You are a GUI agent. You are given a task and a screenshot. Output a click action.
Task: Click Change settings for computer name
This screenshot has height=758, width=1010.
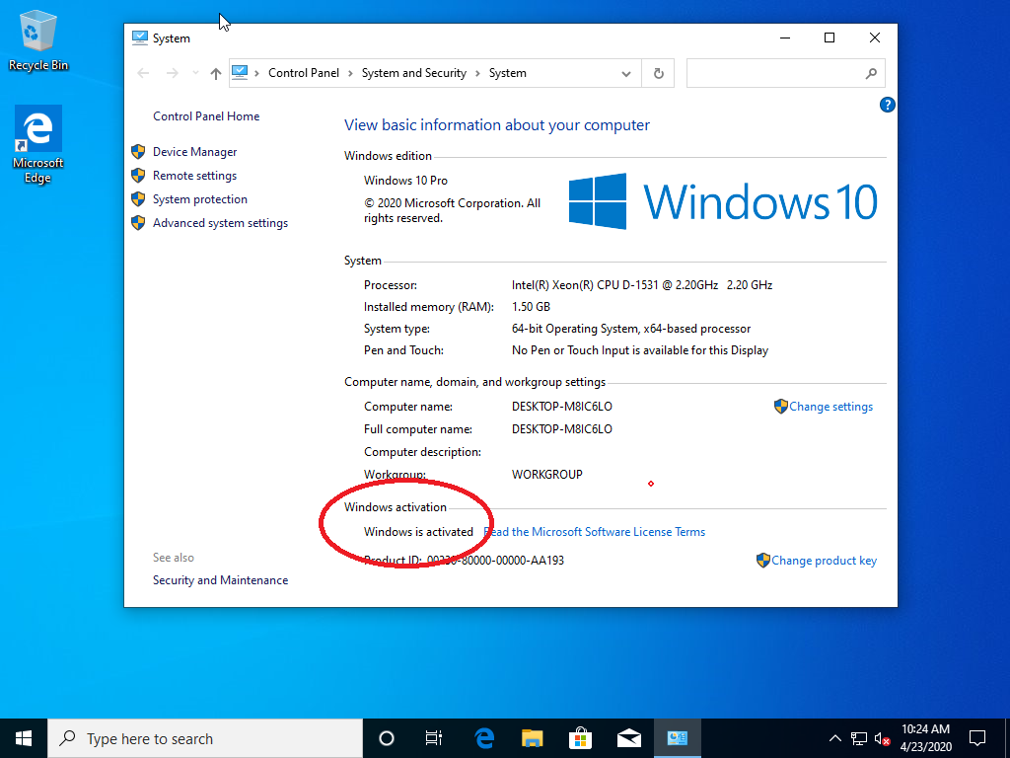pyautogui.click(x=830, y=407)
